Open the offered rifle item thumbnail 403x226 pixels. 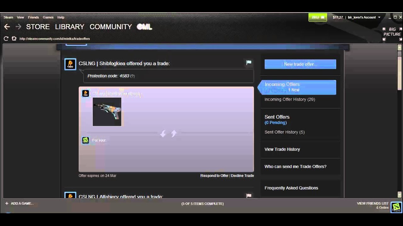[107, 112]
